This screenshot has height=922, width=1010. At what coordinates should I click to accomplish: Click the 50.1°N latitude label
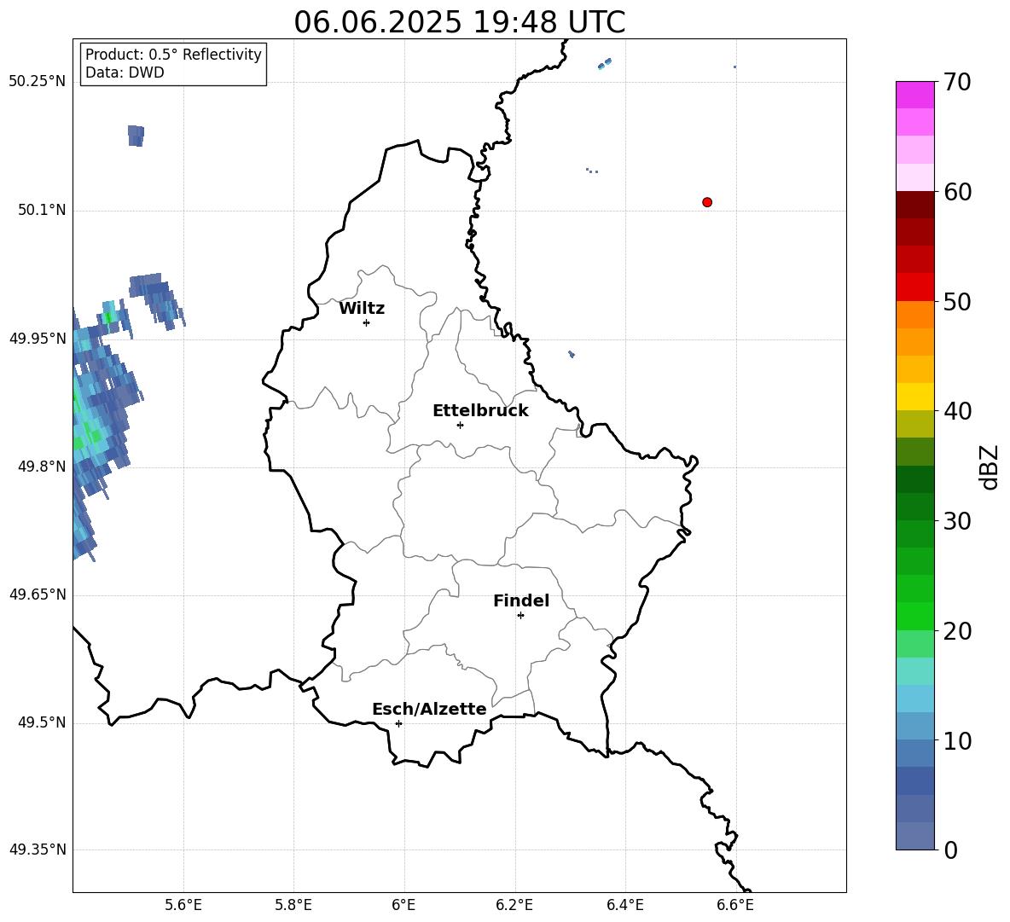coord(42,210)
